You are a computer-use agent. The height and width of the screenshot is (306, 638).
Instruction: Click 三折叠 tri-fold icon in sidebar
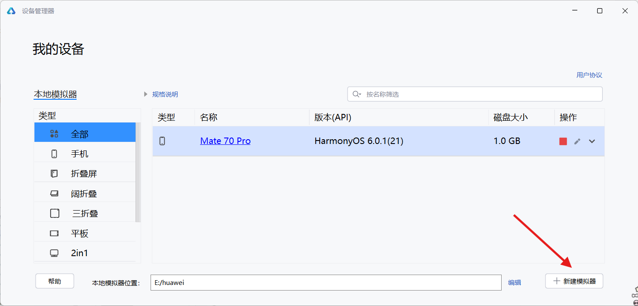point(55,213)
